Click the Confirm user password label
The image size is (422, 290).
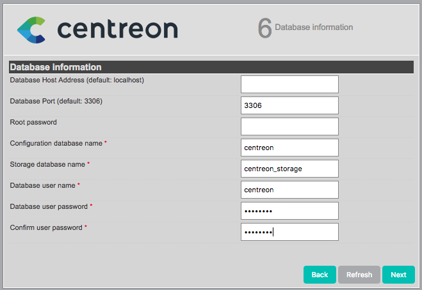46,227
